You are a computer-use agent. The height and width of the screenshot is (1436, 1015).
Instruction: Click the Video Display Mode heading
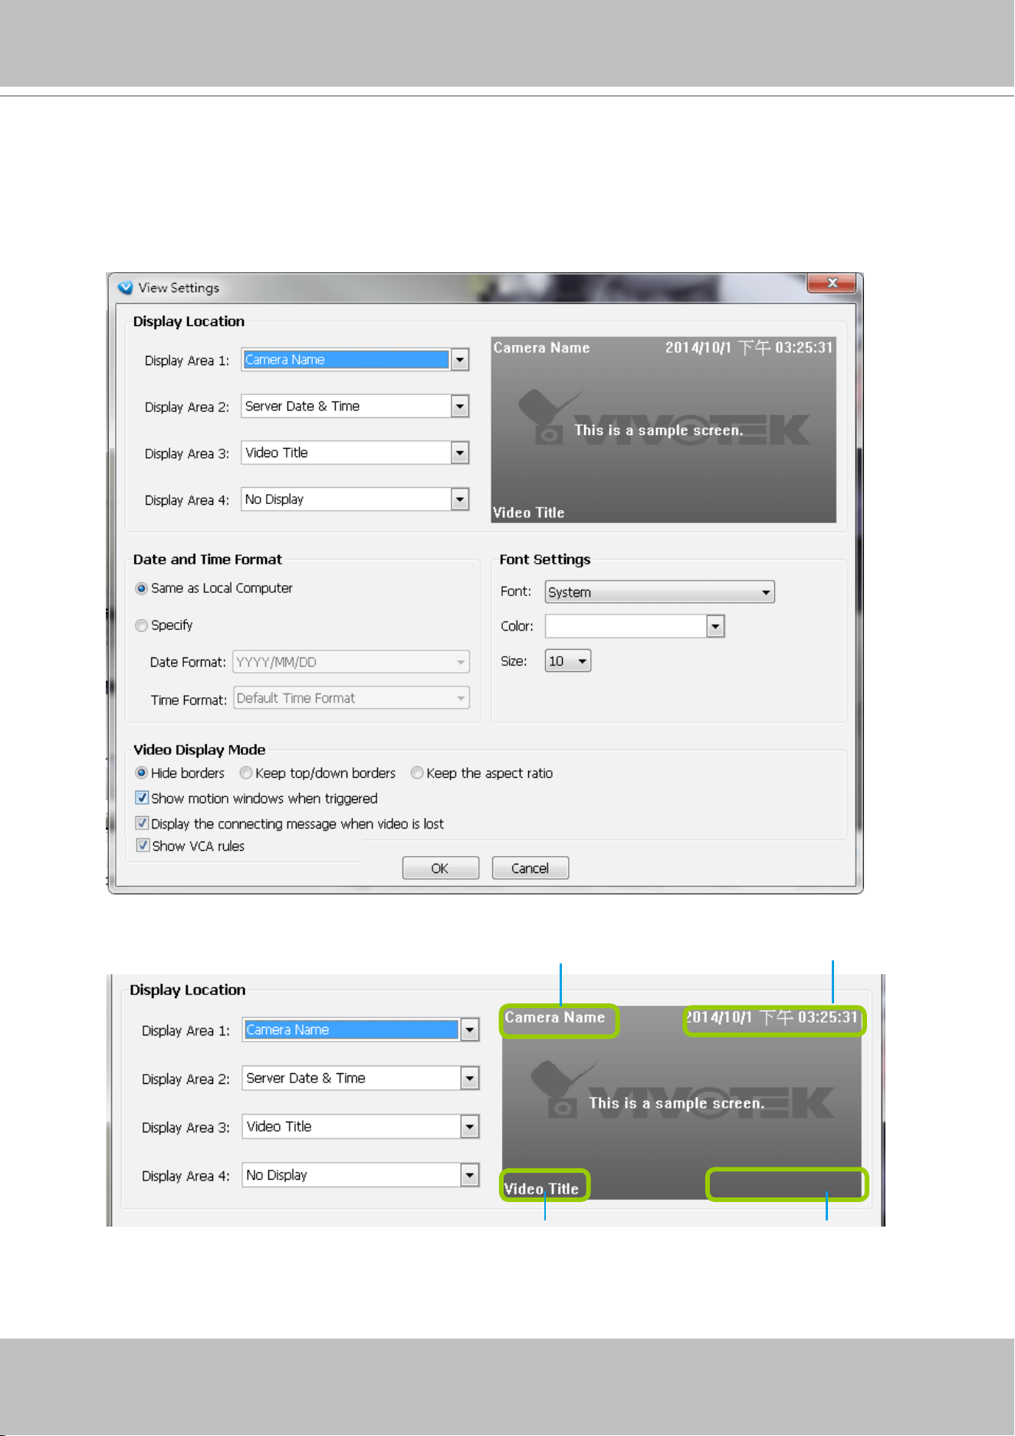pyautogui.click(x=199, y=750)
